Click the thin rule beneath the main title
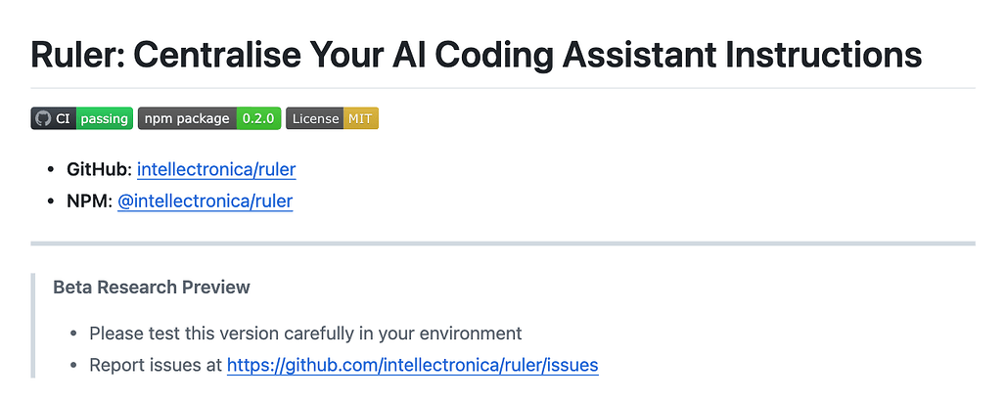 click(x=503, y=88)
